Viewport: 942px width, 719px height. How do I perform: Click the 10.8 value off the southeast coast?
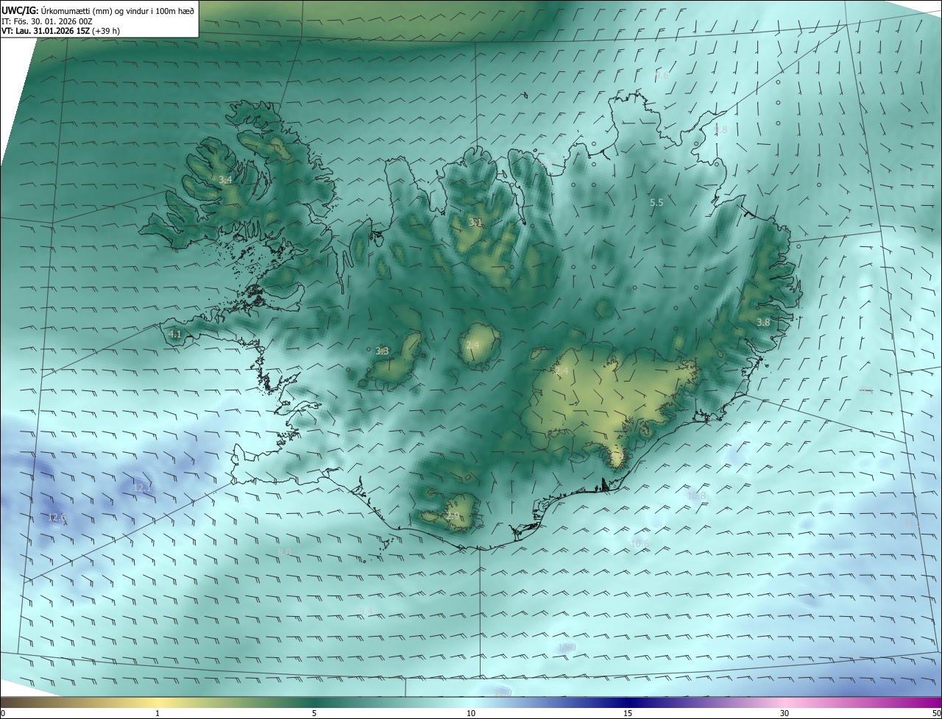696,496
